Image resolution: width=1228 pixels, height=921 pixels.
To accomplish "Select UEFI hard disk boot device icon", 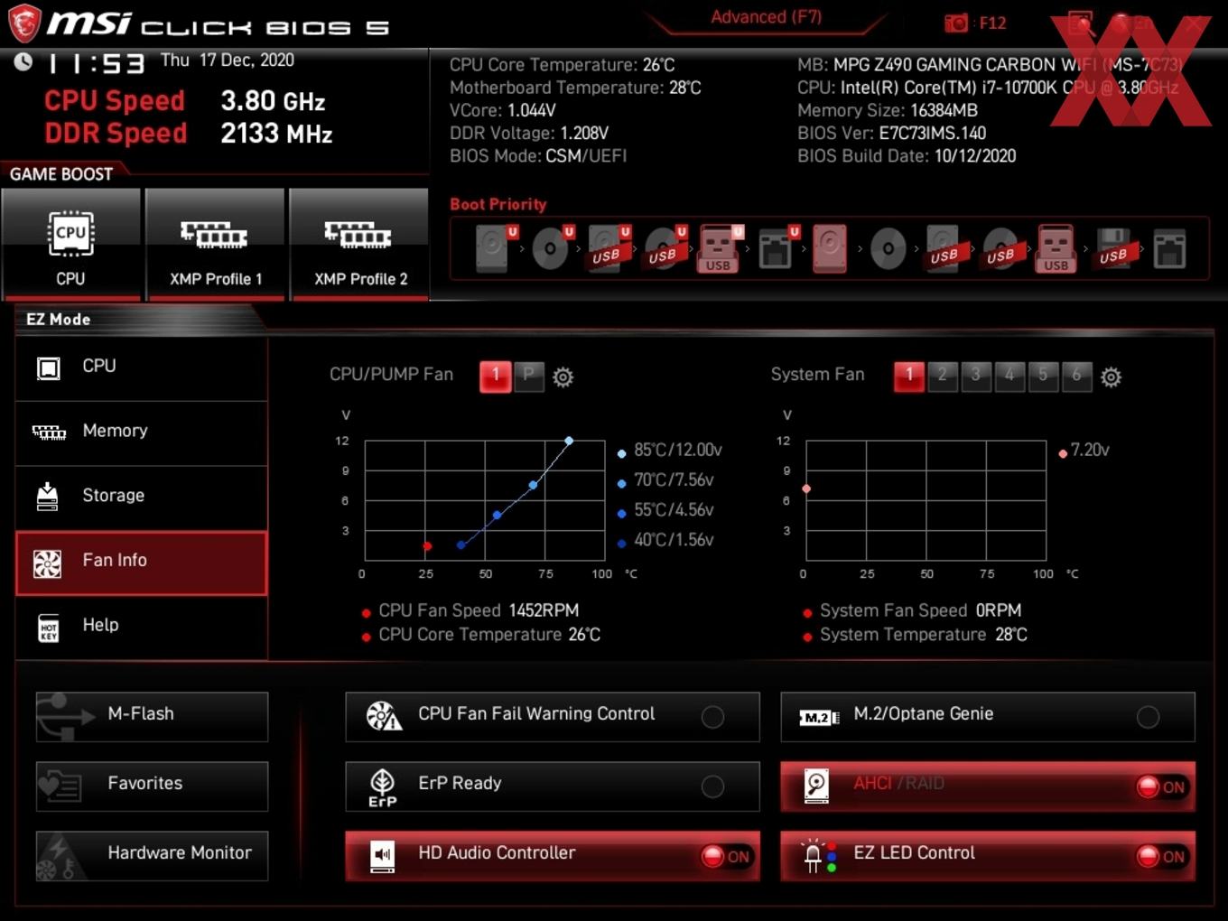I will point(494,248).
